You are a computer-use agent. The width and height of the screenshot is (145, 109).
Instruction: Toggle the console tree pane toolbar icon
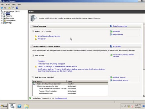coord(13,8)
